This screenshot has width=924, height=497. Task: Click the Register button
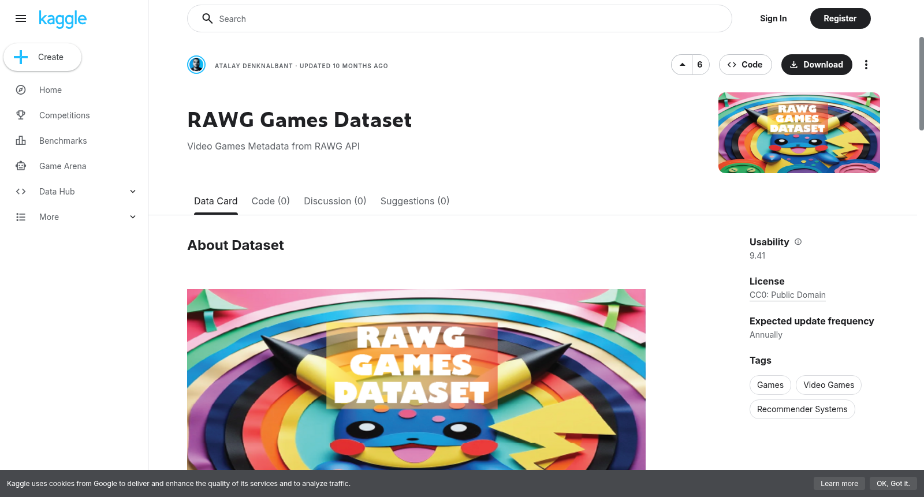pyautogui.click(x=840, y=18)
